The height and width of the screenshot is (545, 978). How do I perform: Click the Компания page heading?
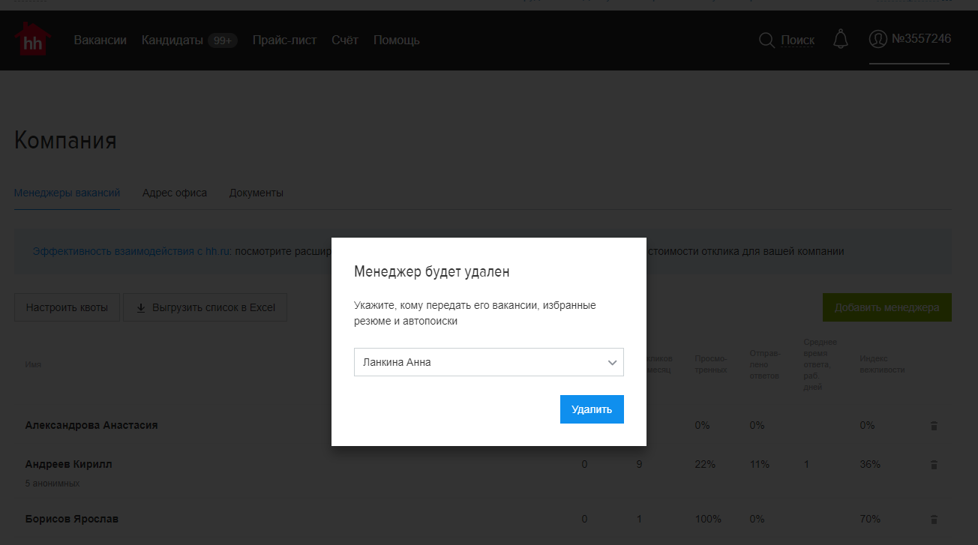click(65, 140)
